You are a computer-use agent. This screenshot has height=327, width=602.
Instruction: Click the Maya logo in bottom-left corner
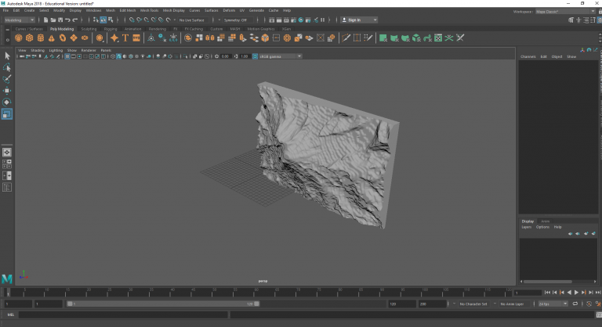coord(7,279)
